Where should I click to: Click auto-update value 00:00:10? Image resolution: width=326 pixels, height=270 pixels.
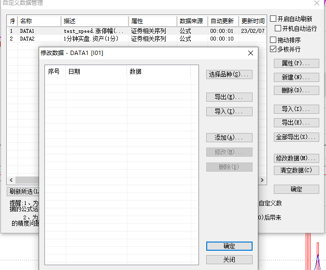point(222,39)
